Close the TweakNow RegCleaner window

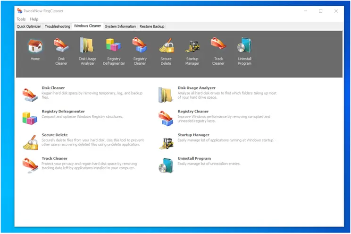tap(336, 11)
